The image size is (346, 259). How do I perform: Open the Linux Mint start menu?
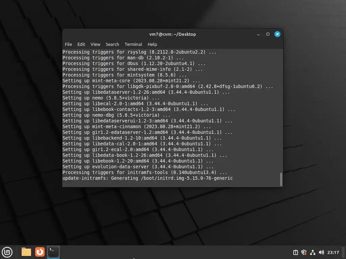(7, 252)
